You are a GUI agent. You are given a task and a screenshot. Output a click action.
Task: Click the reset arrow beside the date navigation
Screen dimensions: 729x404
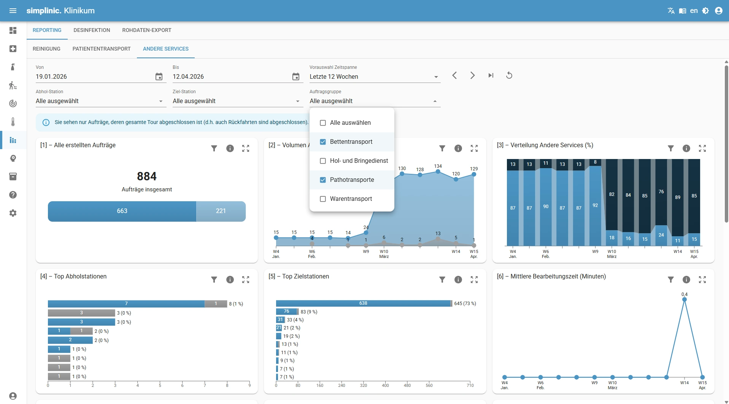510,75
